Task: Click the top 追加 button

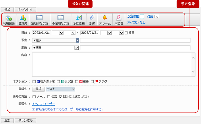Action: 7,9
